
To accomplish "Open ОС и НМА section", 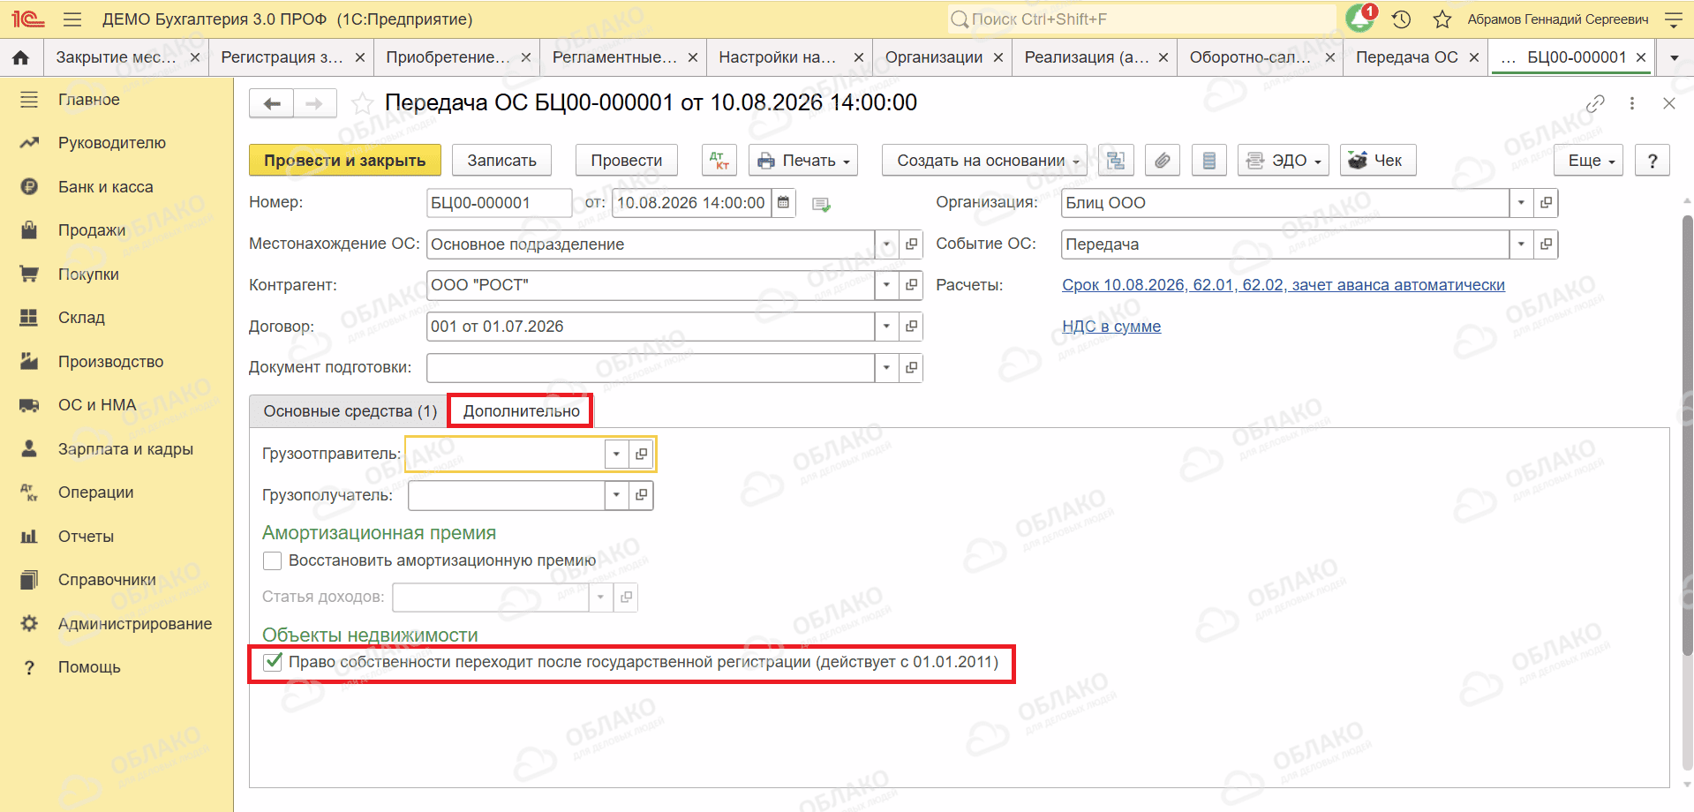I will click(x=97, y=405).
